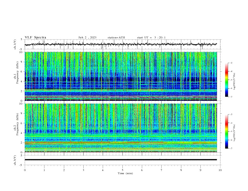Click the 'station=ATH' label
This screenshot has height=191, width=248.
click(x=116, y=37)
